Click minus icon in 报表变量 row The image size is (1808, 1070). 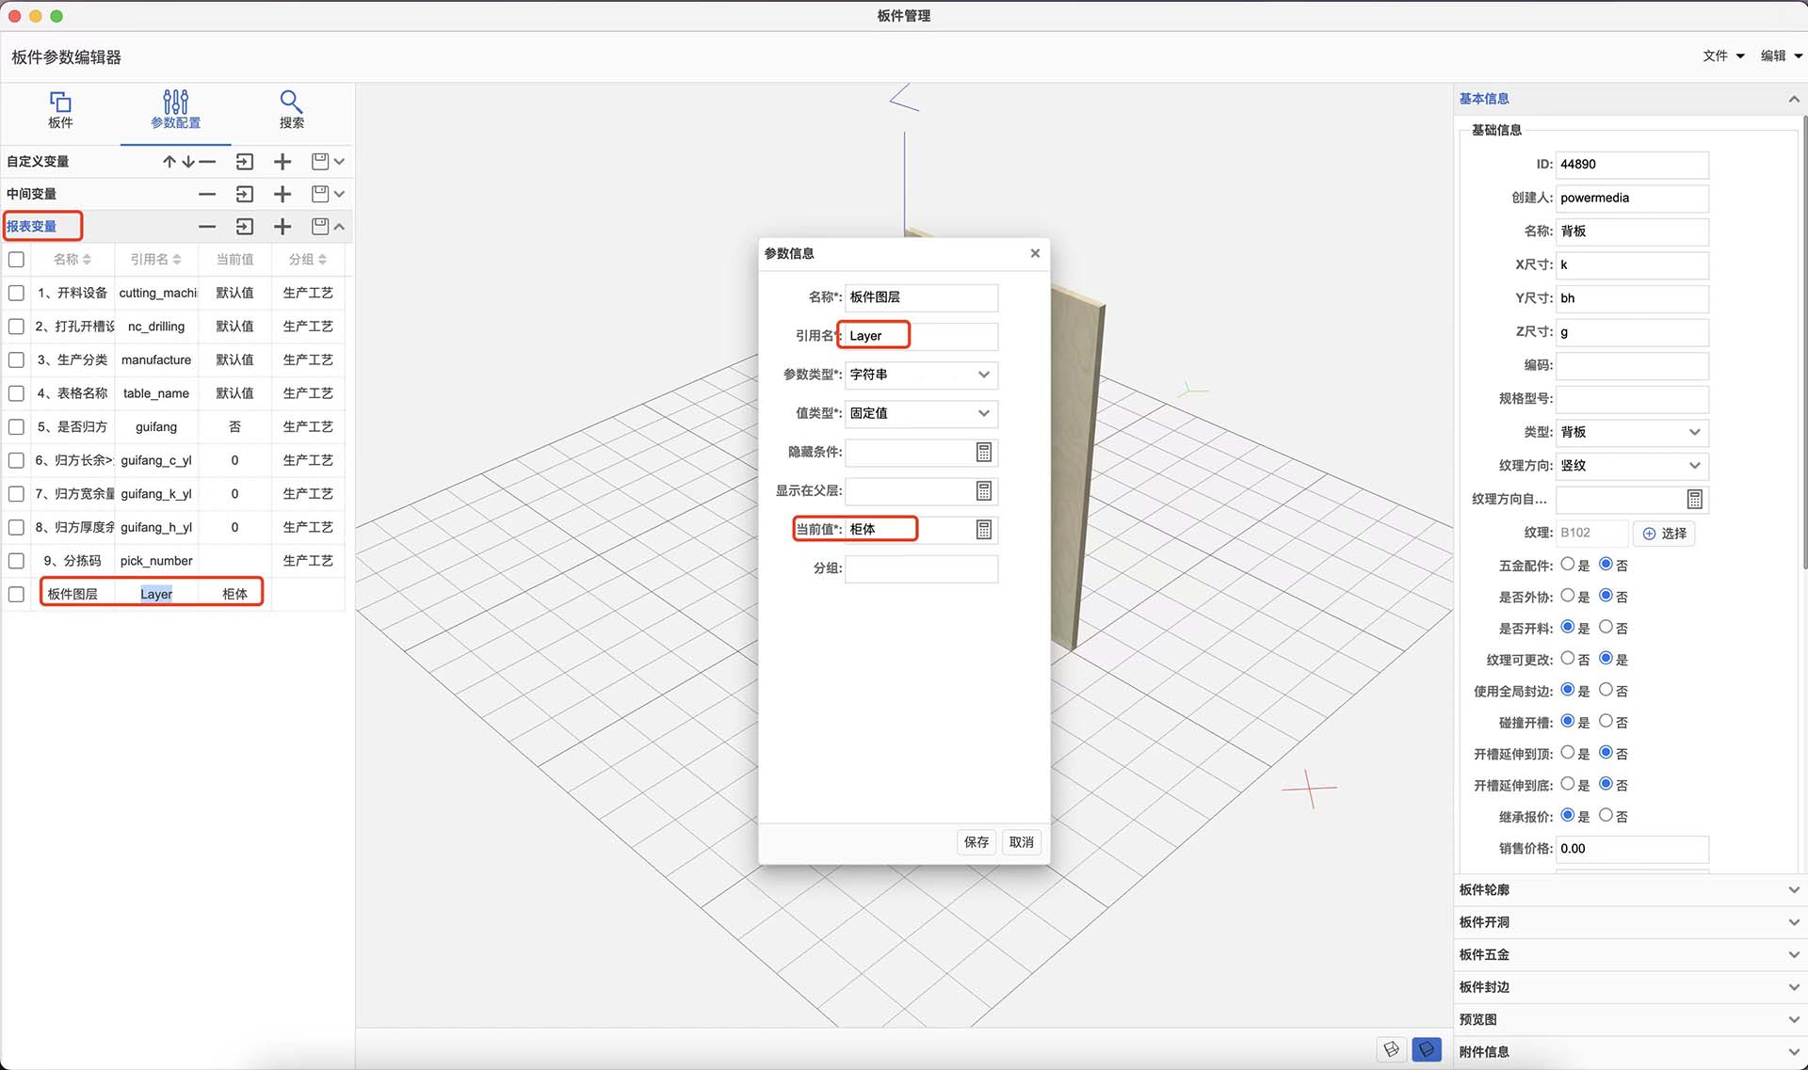pos(207,227)
